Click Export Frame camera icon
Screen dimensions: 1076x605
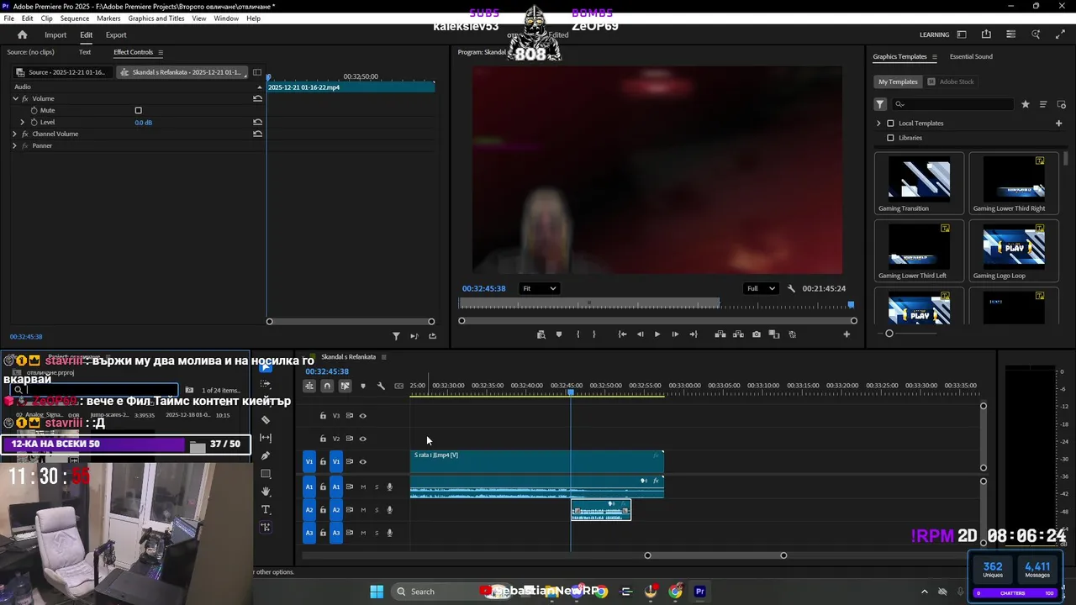click(757, 334)
